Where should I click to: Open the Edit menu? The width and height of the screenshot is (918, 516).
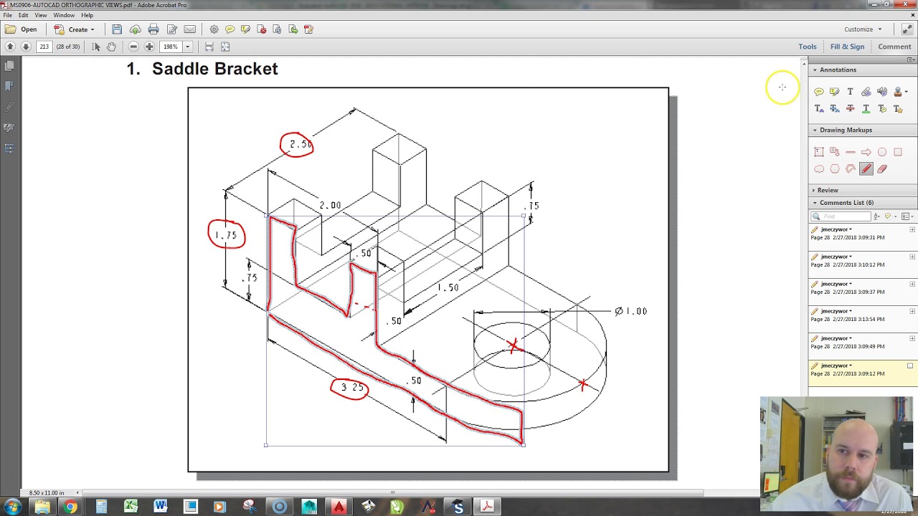[24, 15]
